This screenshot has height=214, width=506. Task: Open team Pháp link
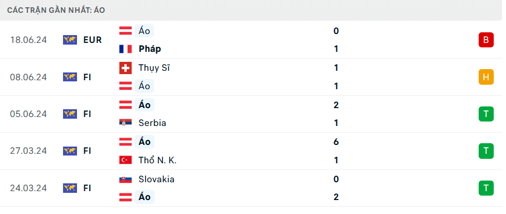pos(150,49)
